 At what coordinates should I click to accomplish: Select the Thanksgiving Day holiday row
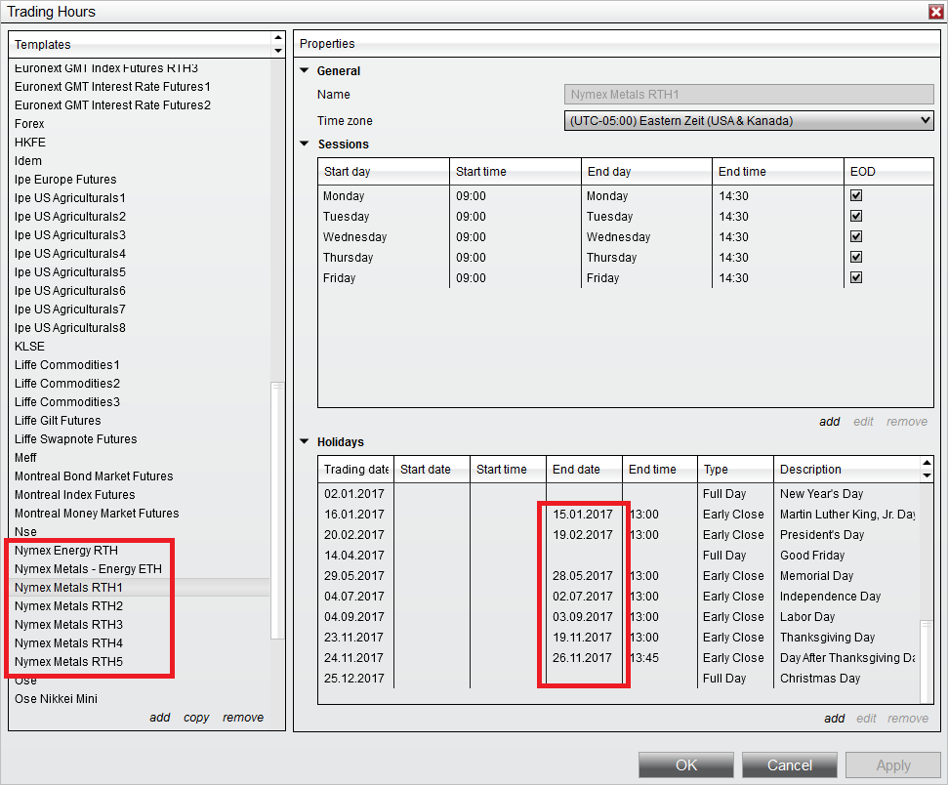point(618,637)
